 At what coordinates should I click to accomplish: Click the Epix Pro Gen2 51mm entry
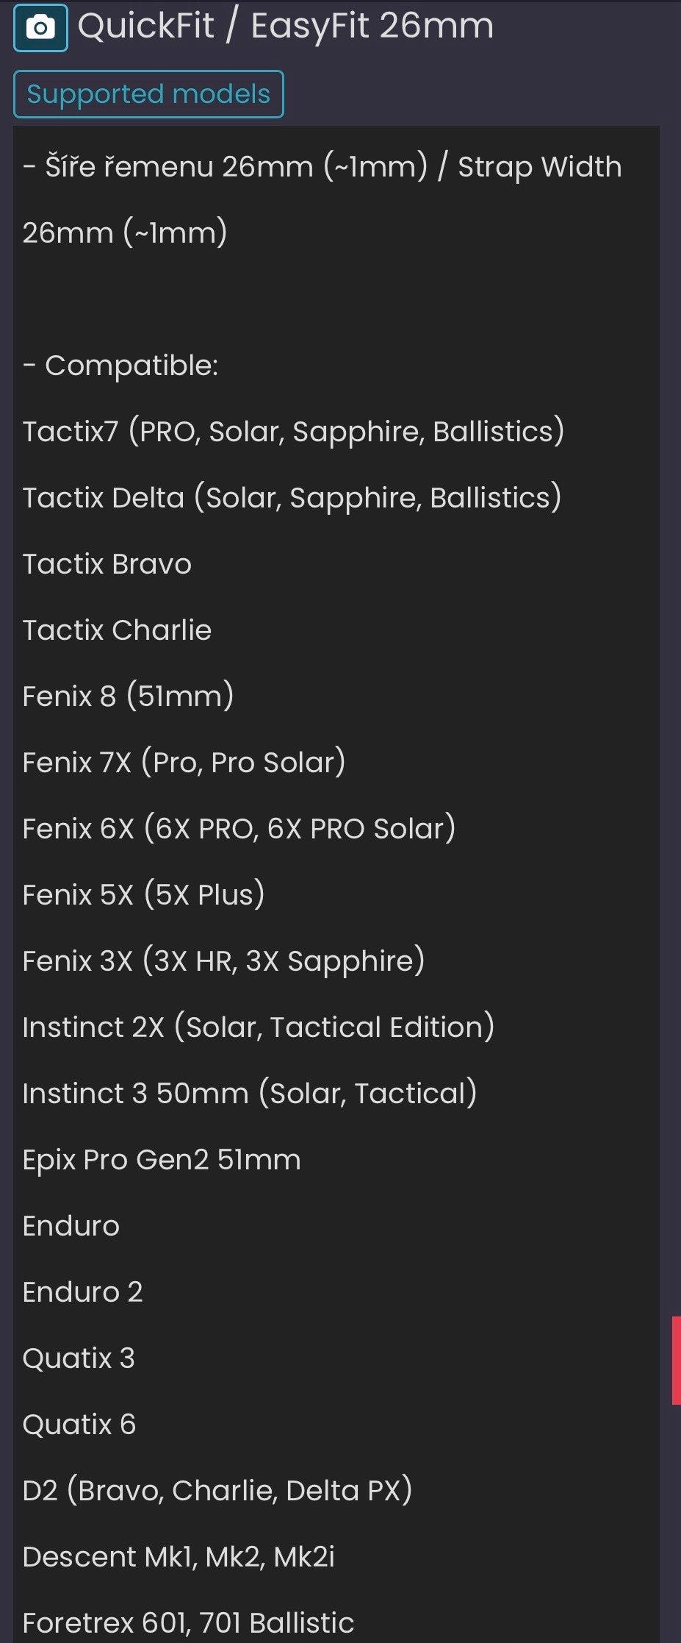point(162,1160)
